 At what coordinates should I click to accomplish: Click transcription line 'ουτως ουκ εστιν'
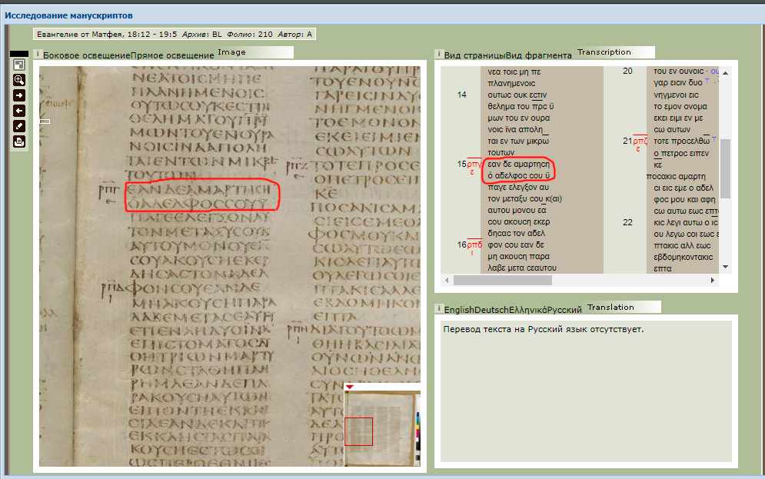click(517, 95)
